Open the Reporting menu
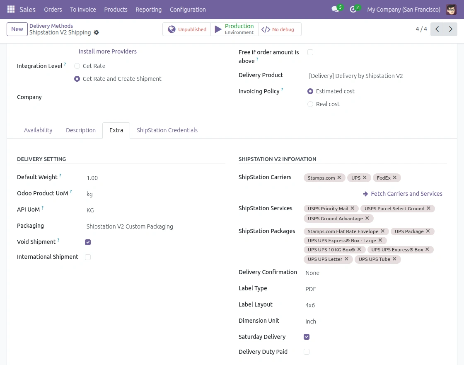 (x=148, y=9)
